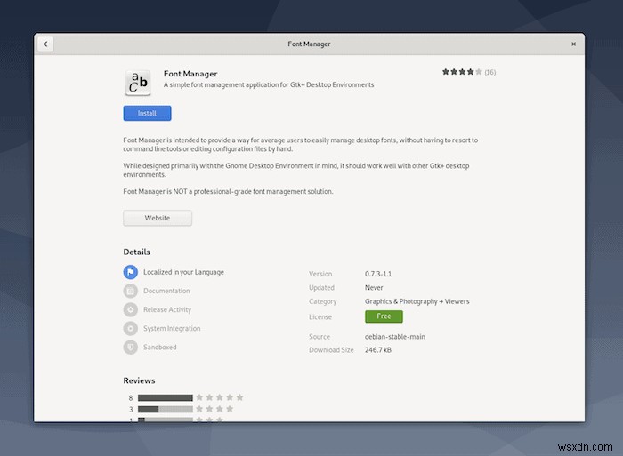Click the star rating next to (16)
This screenshot has height=456, width=623.
(x=462, y=72)
